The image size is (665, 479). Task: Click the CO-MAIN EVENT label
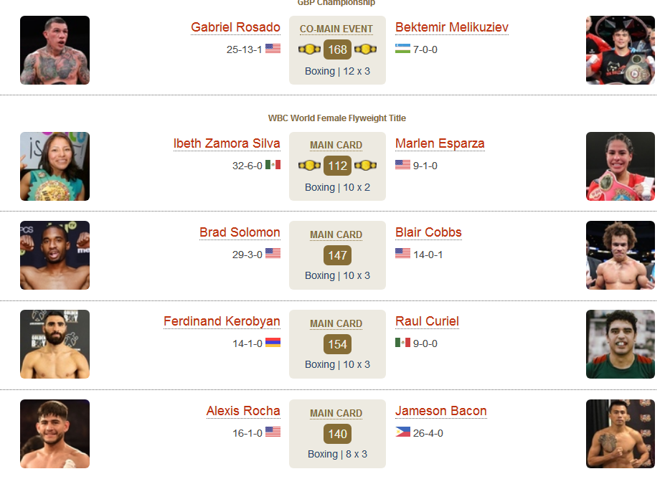pyautogui.click(x=336, y=29)
